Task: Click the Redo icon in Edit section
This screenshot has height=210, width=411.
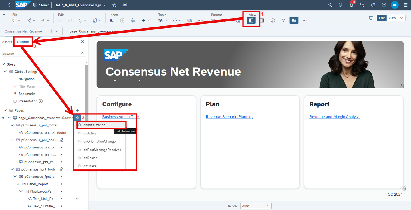Action: coord(70,20)
